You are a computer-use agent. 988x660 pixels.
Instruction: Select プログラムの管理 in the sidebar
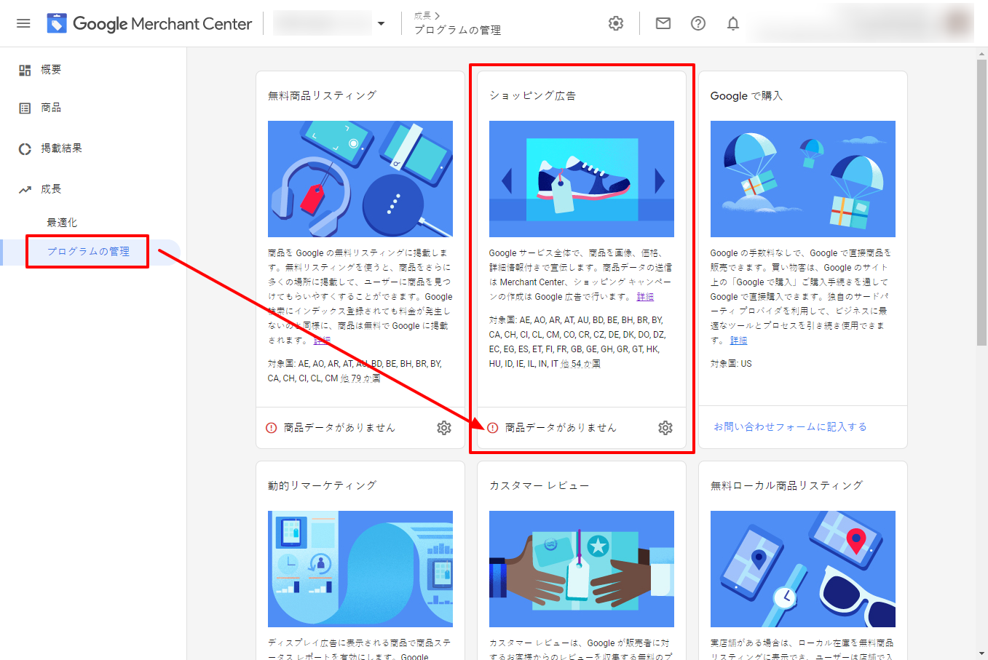coord(88,252)
